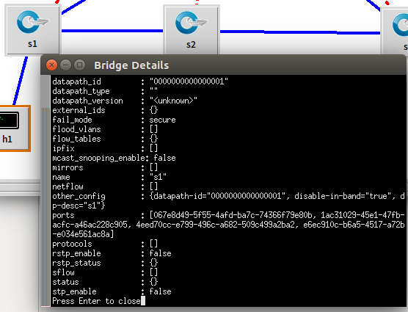Click the blue link between s1 and s2
Screen dimensions: 408x312
pyautogui.click(x=112, y=31)
